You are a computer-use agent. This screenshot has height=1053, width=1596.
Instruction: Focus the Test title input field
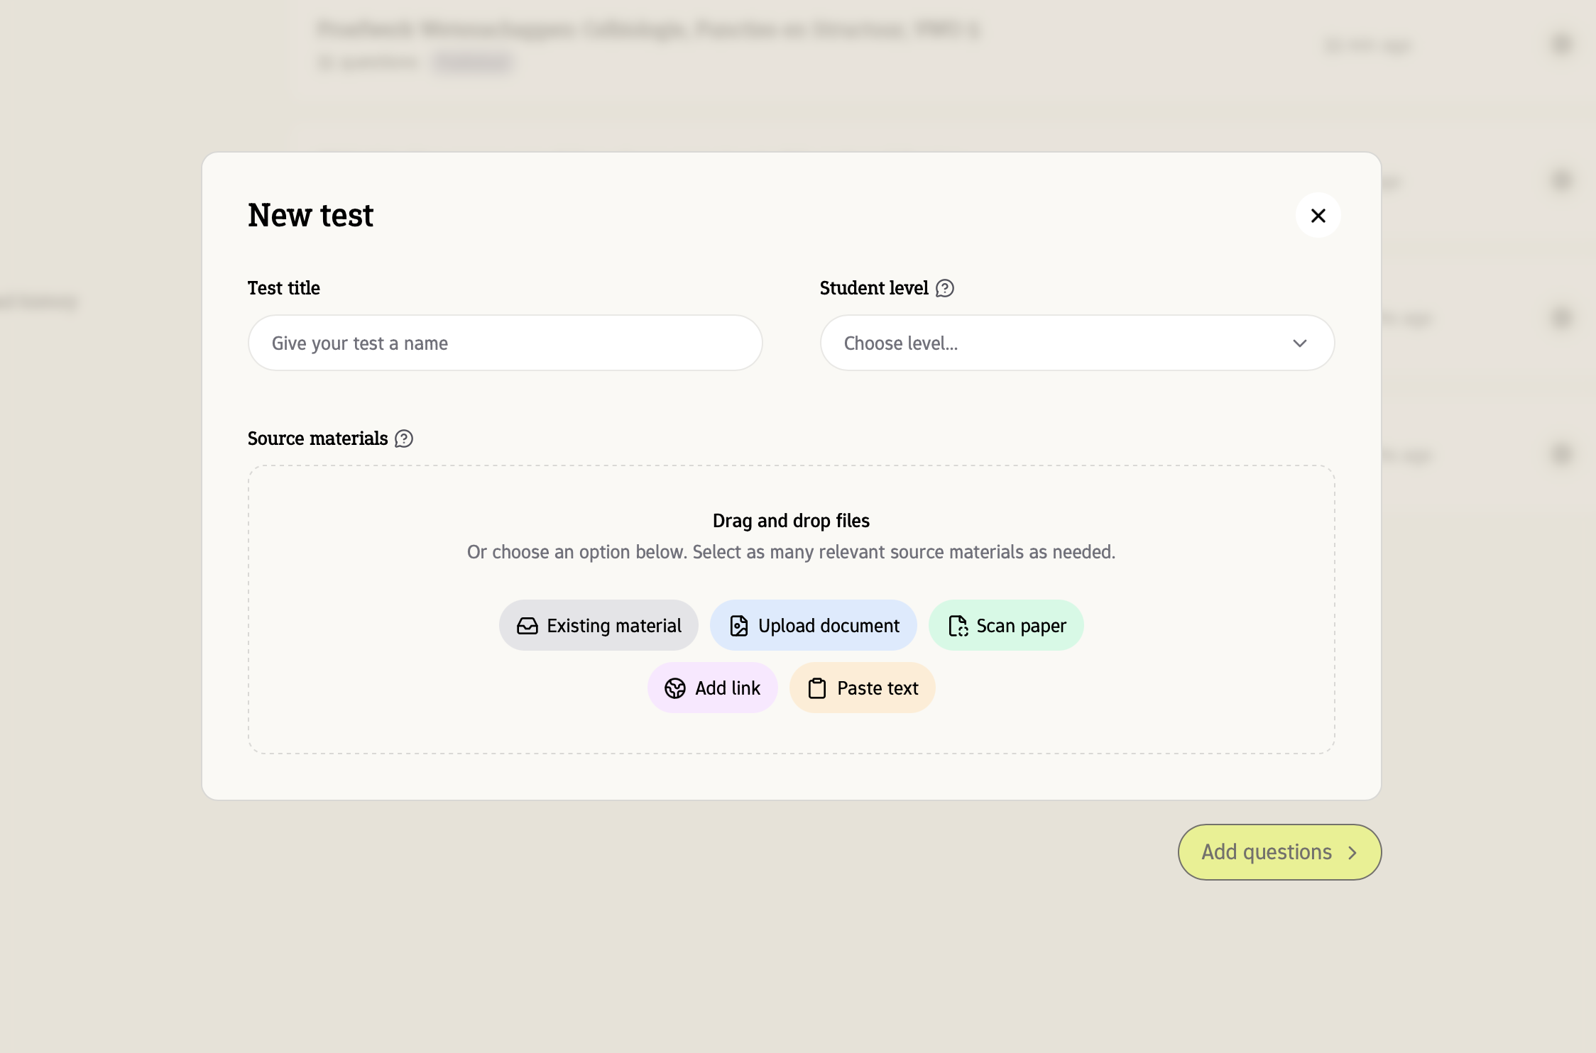point(505,343)
